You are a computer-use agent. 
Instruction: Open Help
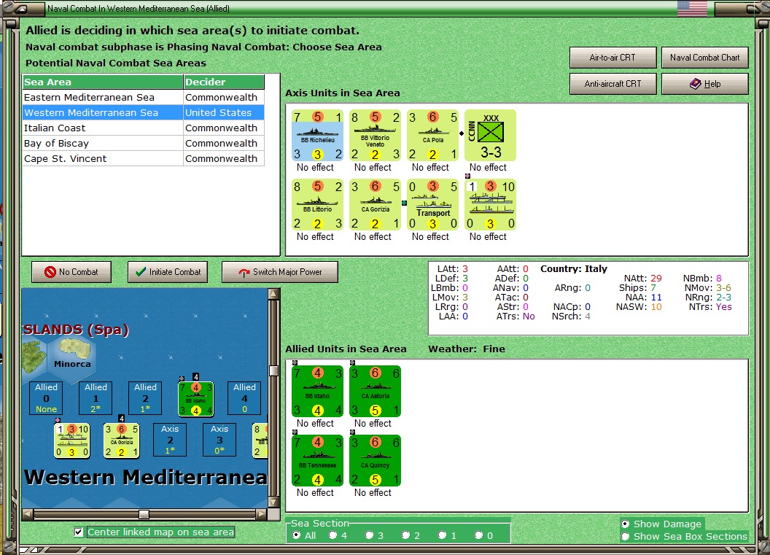704,84
